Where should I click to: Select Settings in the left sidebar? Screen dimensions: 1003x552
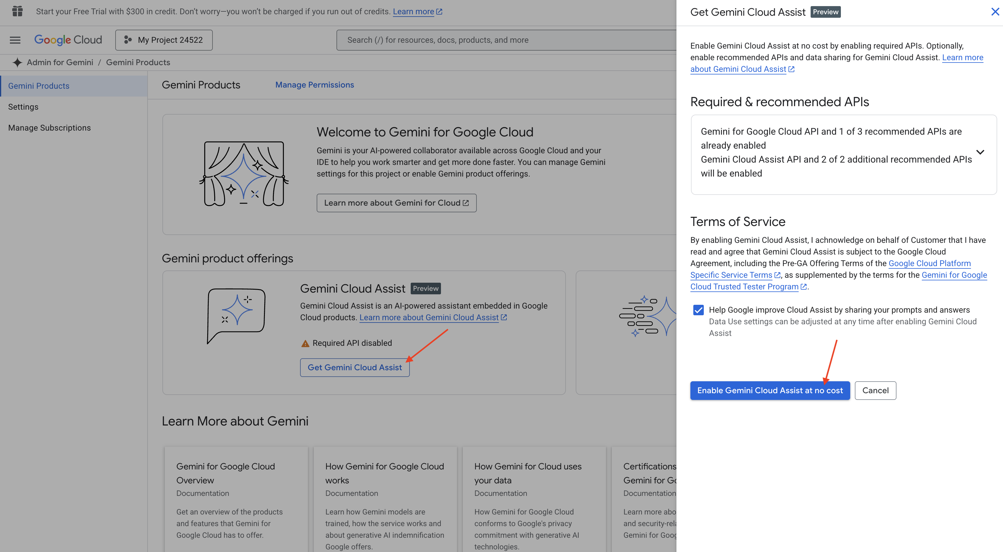pos(23,107)
